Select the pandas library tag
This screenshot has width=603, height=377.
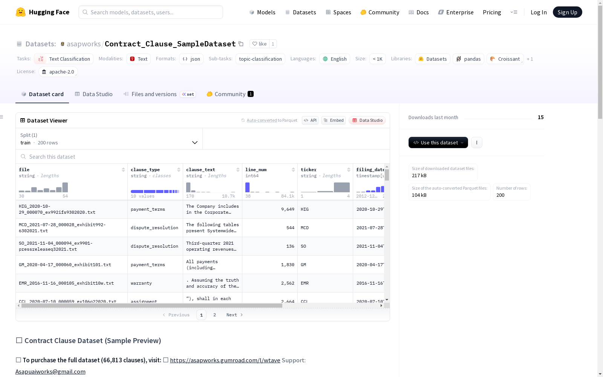[x=468, y=59]
